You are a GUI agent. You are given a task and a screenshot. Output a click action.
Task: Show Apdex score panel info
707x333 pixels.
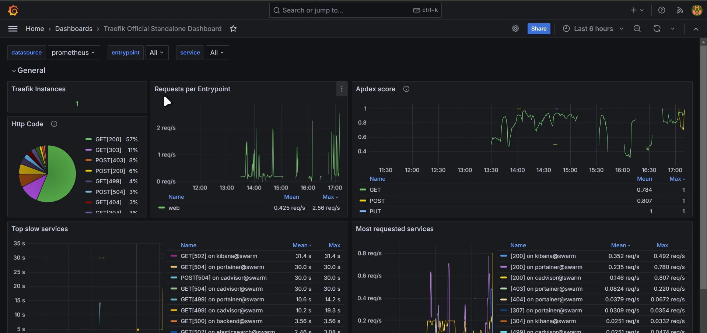(406, 89)
